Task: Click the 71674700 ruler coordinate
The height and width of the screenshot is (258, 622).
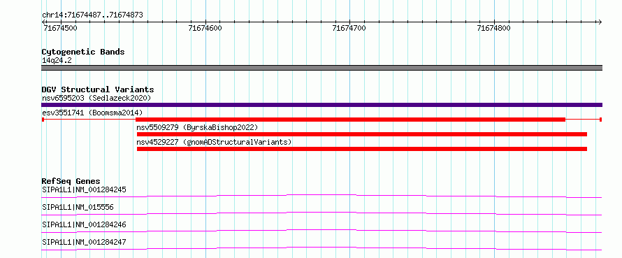Action: [x=349, y=29]
